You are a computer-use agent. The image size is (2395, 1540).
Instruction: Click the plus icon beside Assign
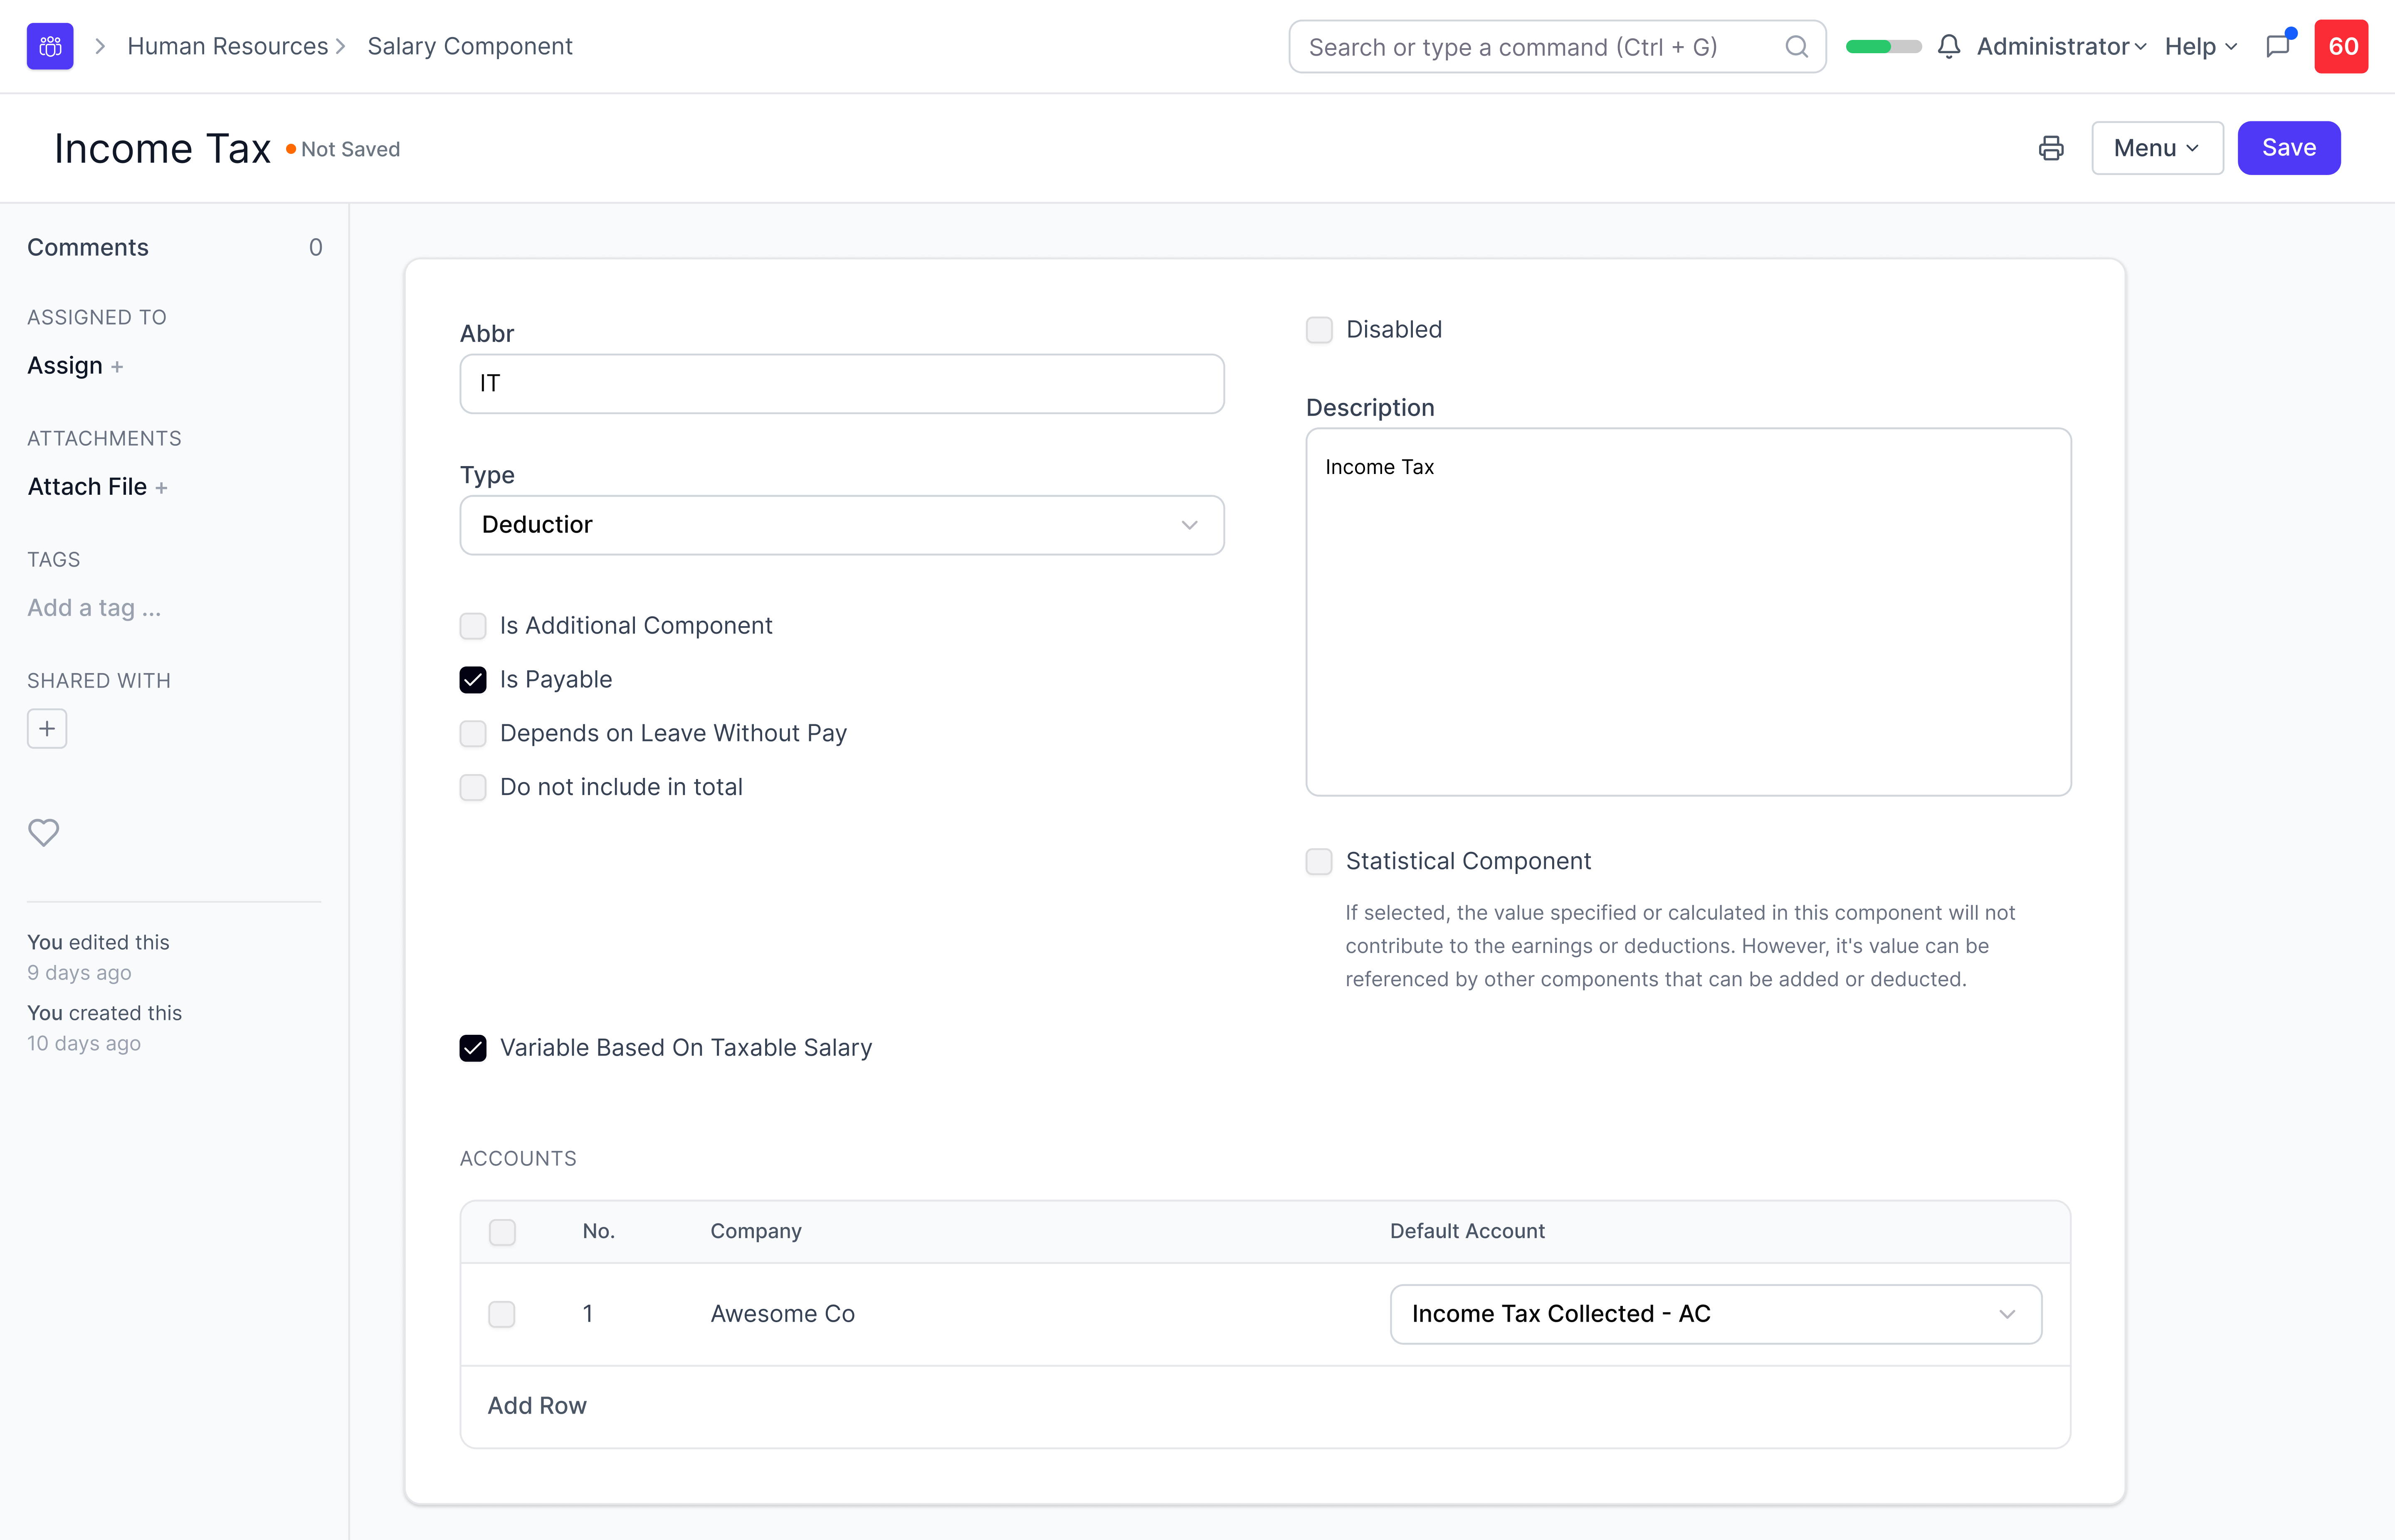(117, 367)
